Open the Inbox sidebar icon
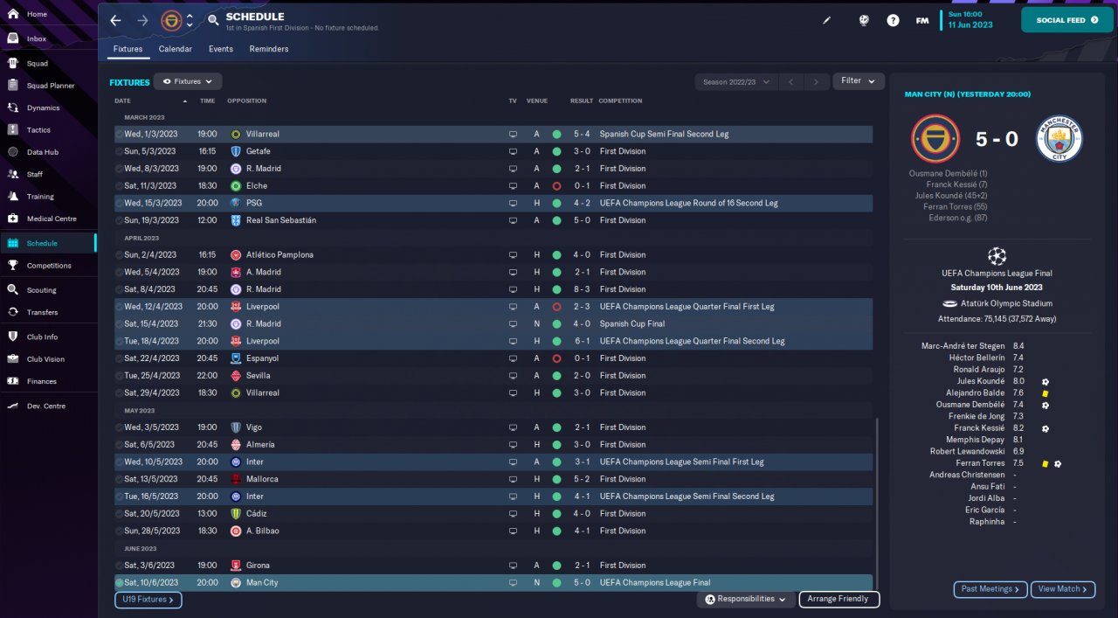 coord(12,38)
